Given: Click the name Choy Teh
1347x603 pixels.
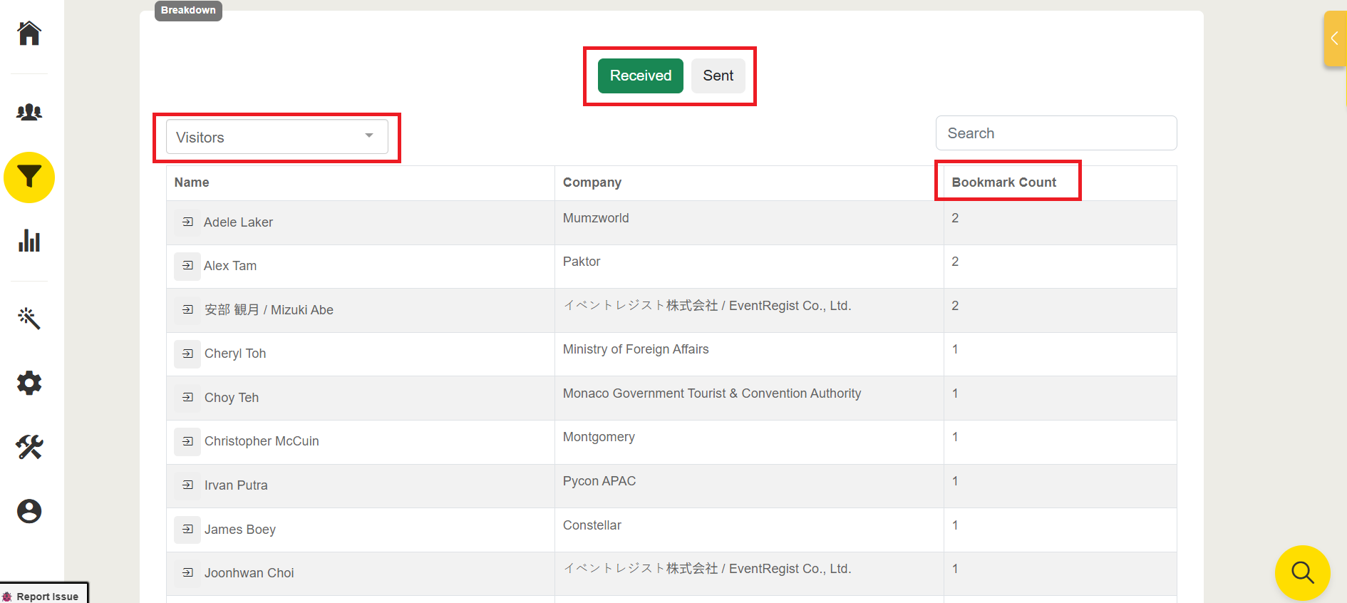Looking at the screenshot, I should (232, 398).
